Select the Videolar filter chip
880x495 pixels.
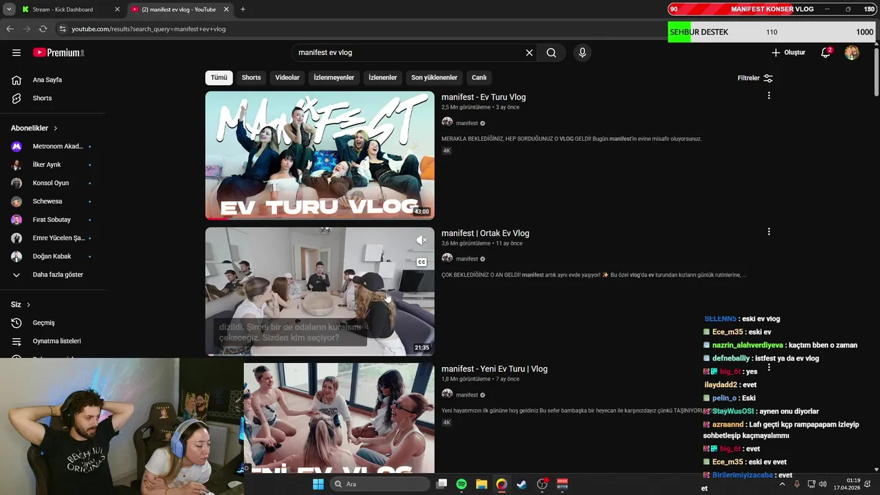click(x=287, y=78)
